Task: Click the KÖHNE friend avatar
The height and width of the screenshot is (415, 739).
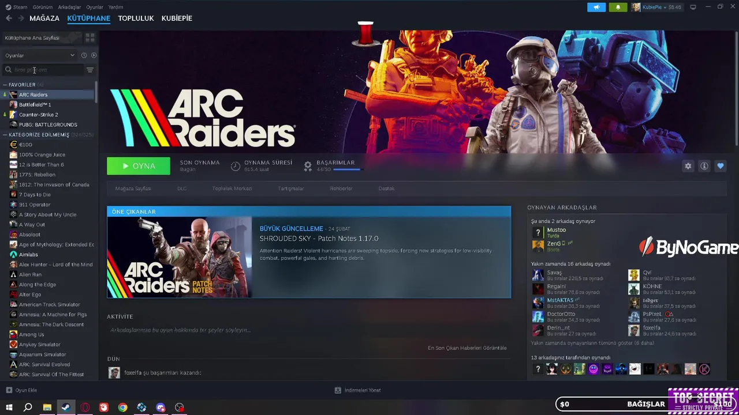Action: pos(634,289)
